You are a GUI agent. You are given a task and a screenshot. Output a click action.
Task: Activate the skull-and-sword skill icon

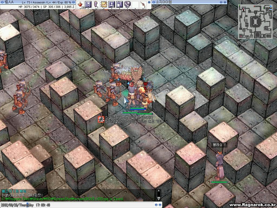point(127,4)
